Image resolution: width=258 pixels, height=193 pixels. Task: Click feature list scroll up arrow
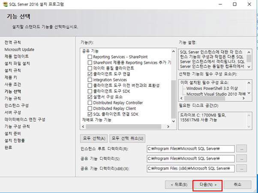coord(174,51)
